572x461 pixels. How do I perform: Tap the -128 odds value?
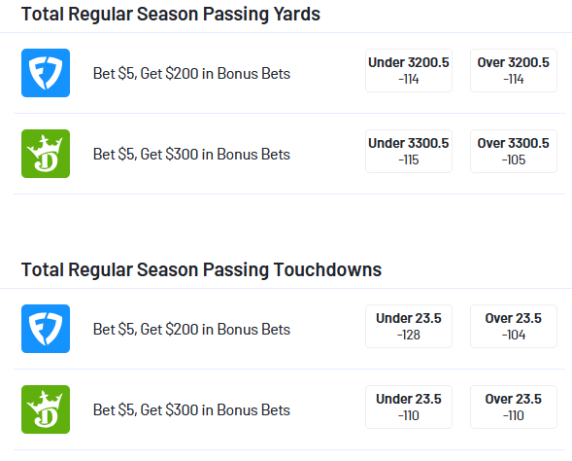(409, 335)
